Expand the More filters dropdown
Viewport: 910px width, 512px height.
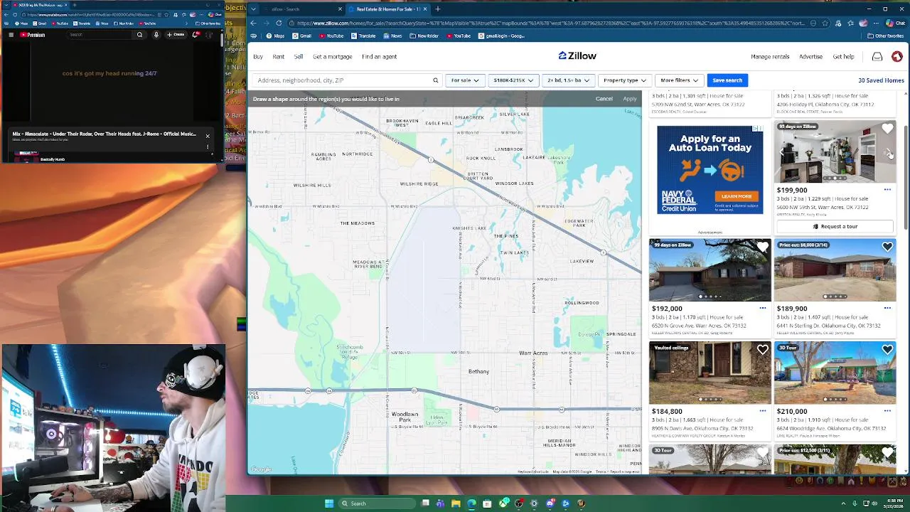[679, 80]
